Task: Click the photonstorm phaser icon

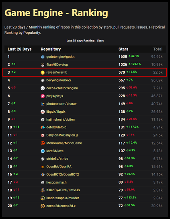Action: (43, 104)
